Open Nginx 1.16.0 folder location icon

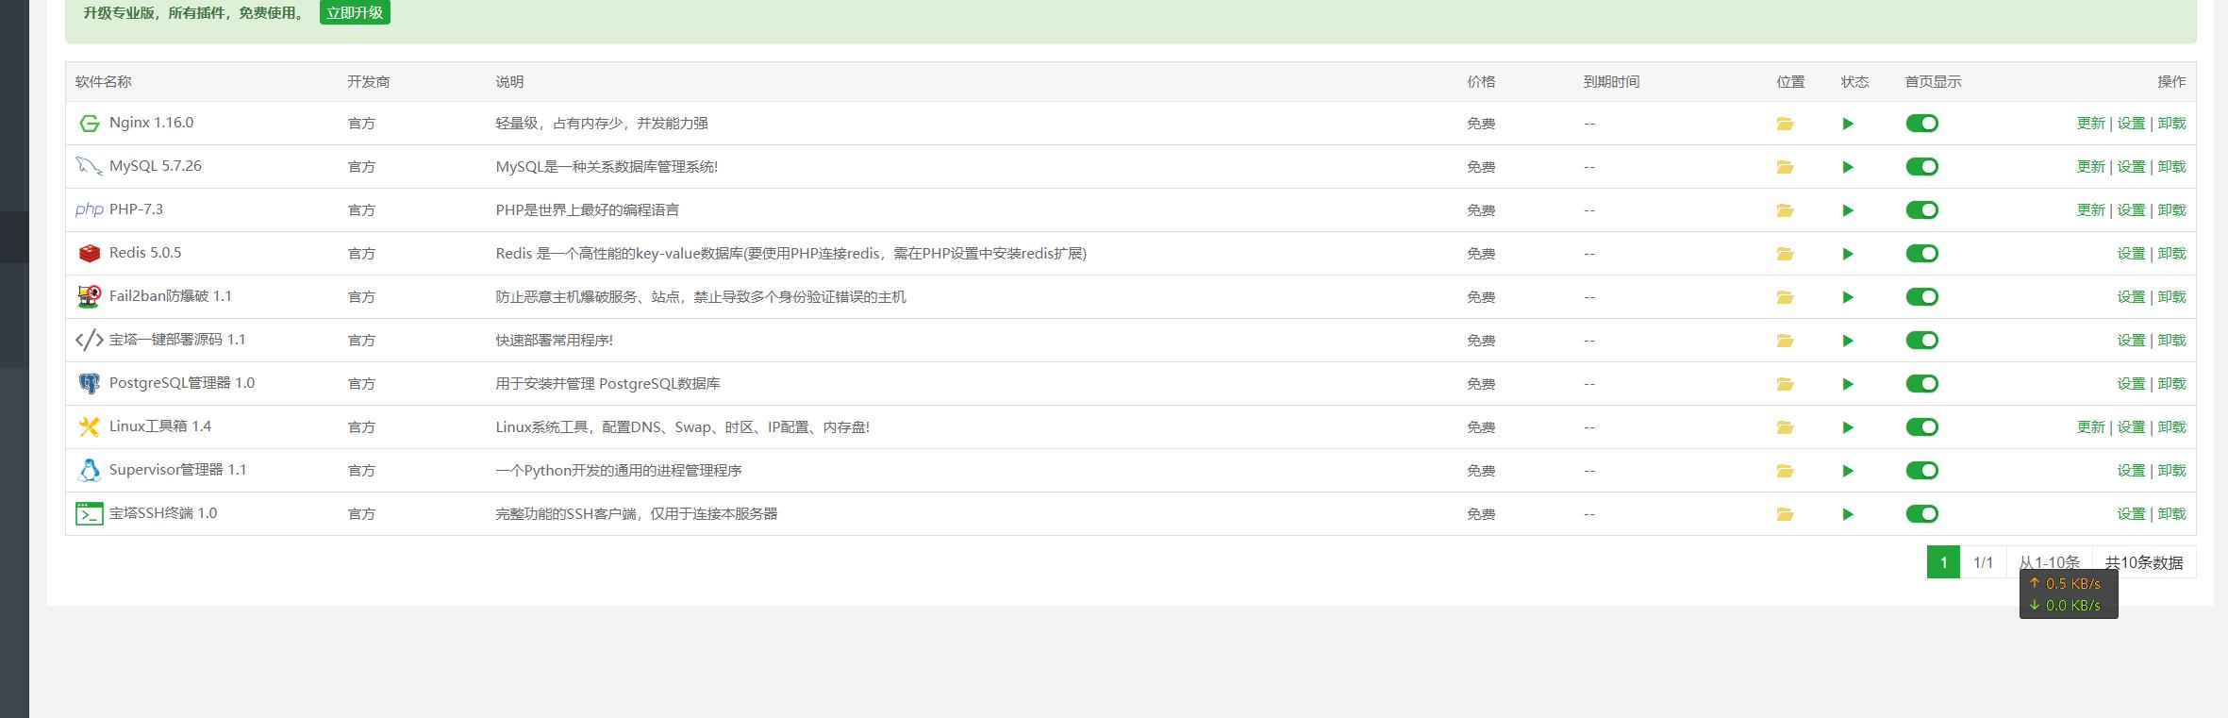click(x=1785, y=124)
